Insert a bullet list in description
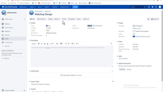 tap(66, 44)
